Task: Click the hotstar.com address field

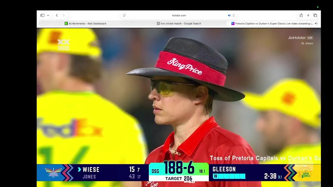Action: pyautogui.click(x=179, y=15)
